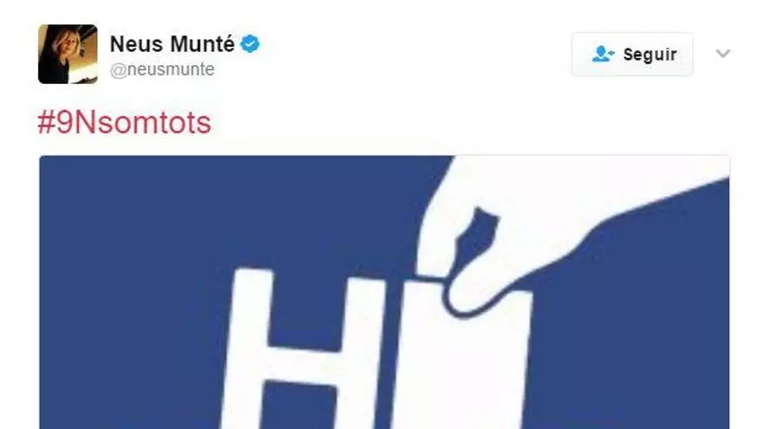Expand the tweet options chevron
The height and width of the screenshot is (429, 763).
(x=723, y=53)
